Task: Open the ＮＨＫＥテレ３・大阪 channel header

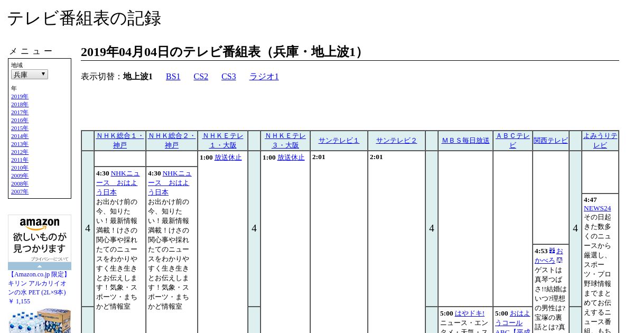Action: click(285, 141)
